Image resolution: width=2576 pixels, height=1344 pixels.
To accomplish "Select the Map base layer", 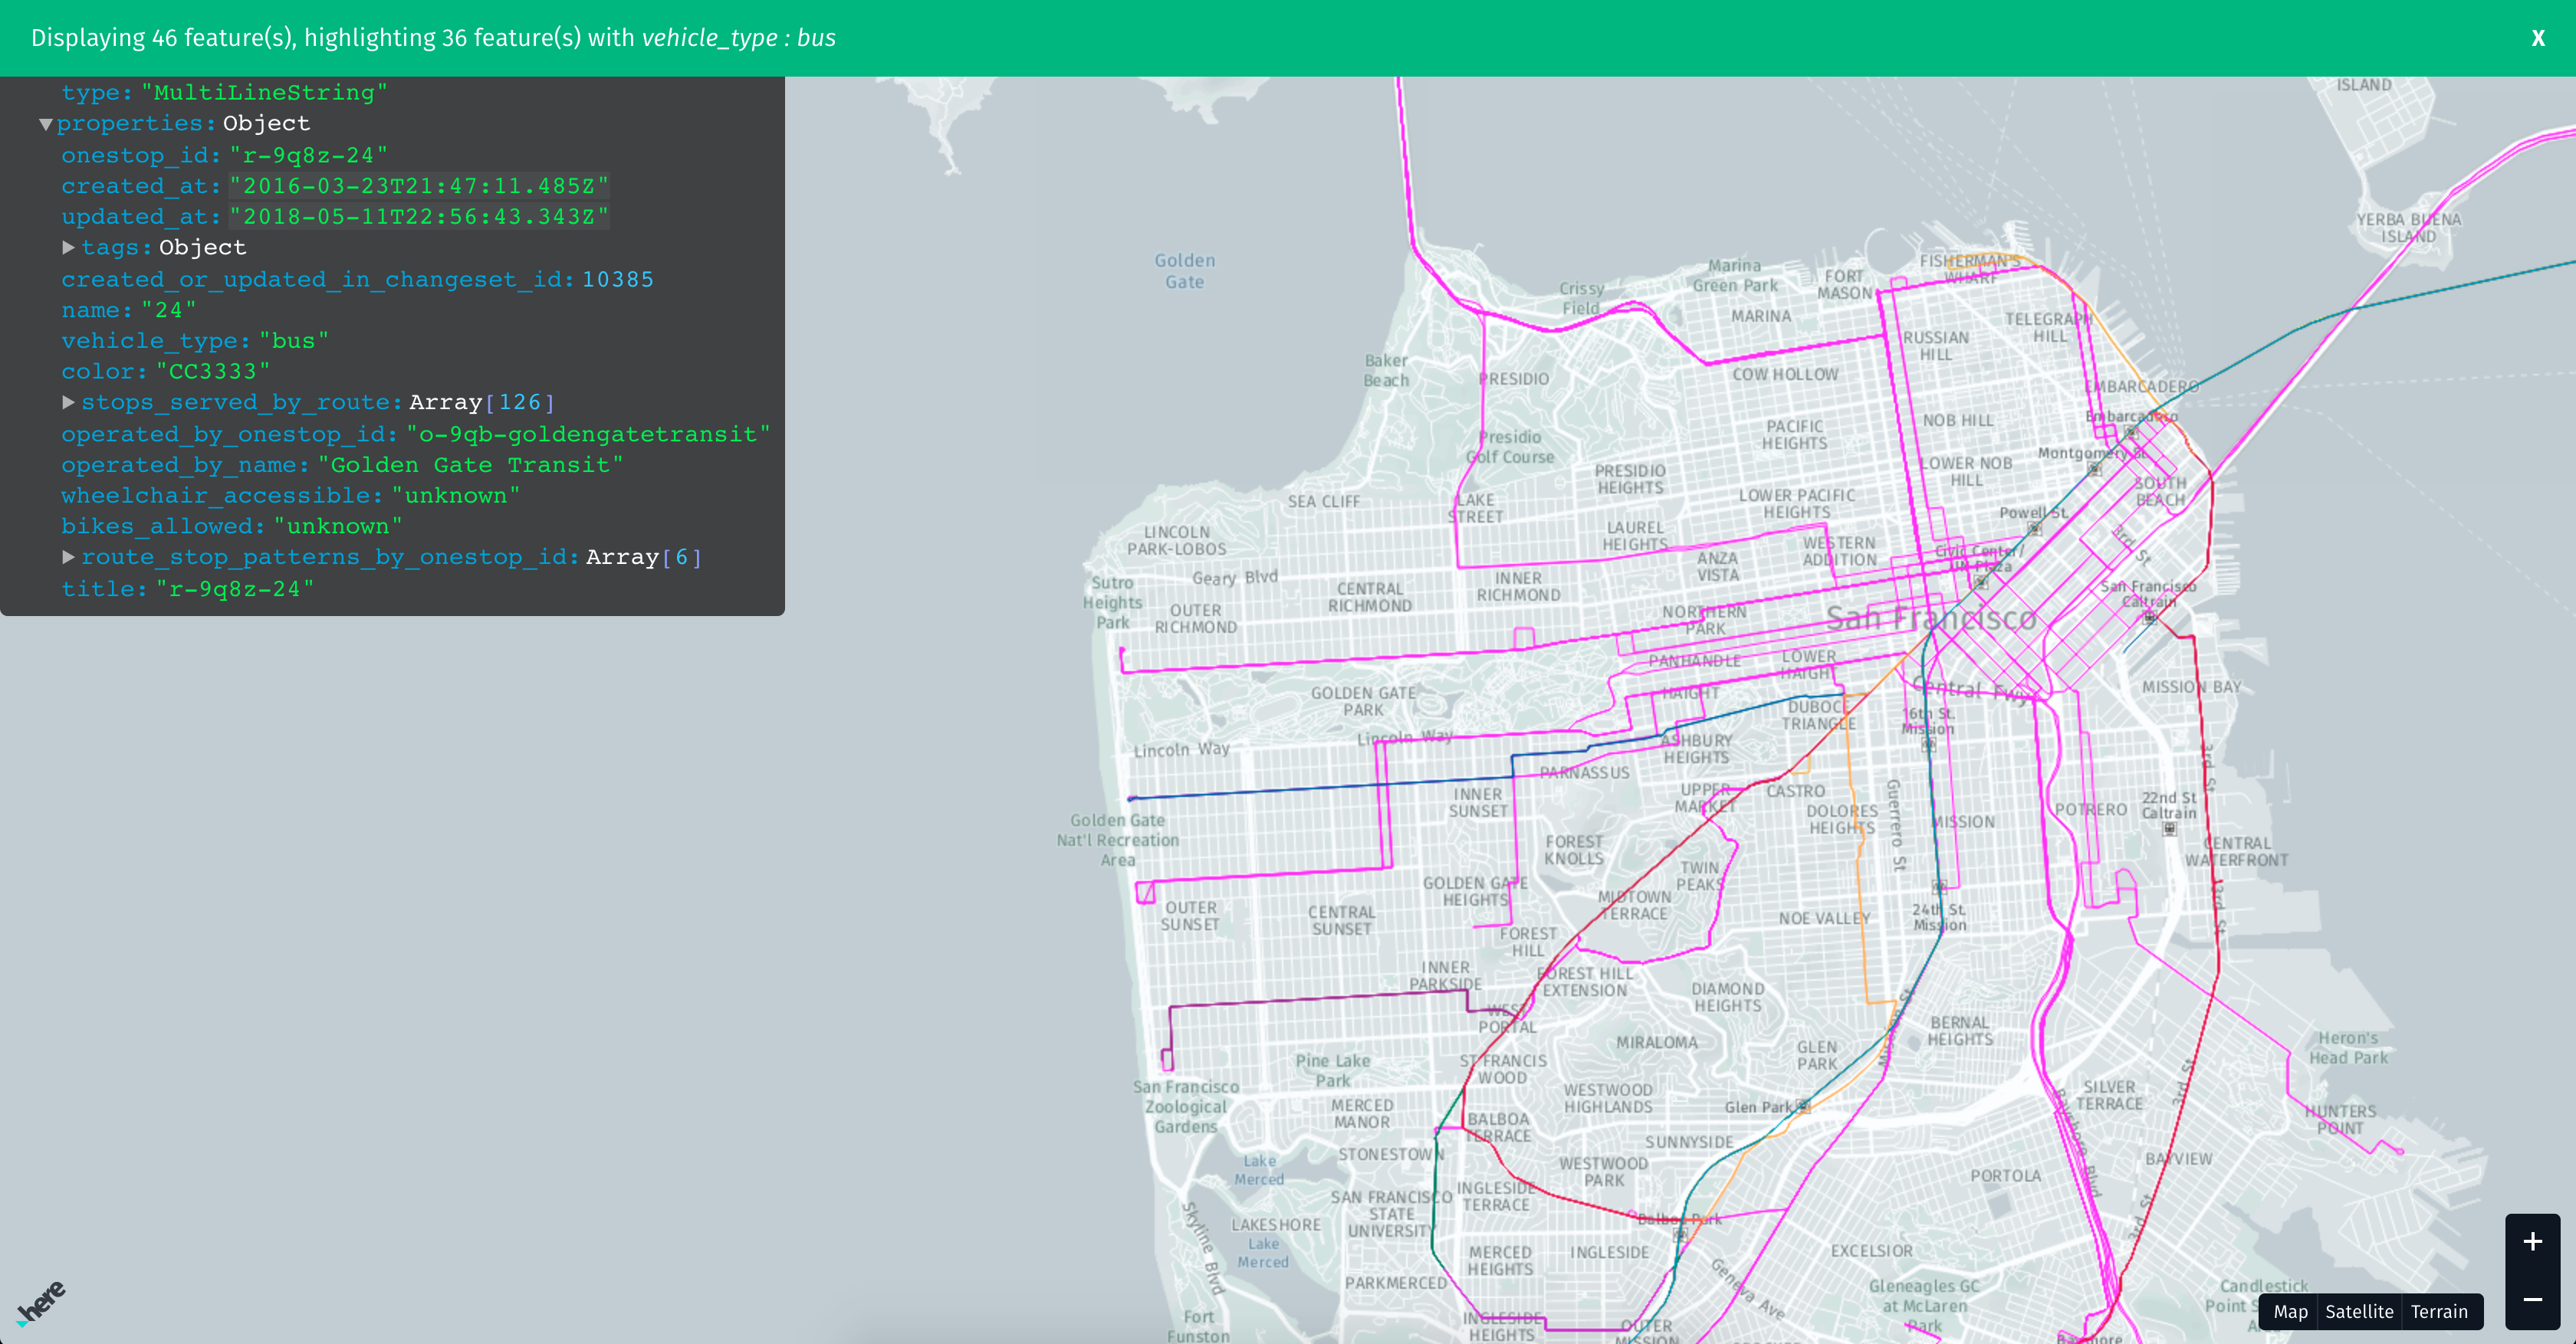I will [2290, 1311].
